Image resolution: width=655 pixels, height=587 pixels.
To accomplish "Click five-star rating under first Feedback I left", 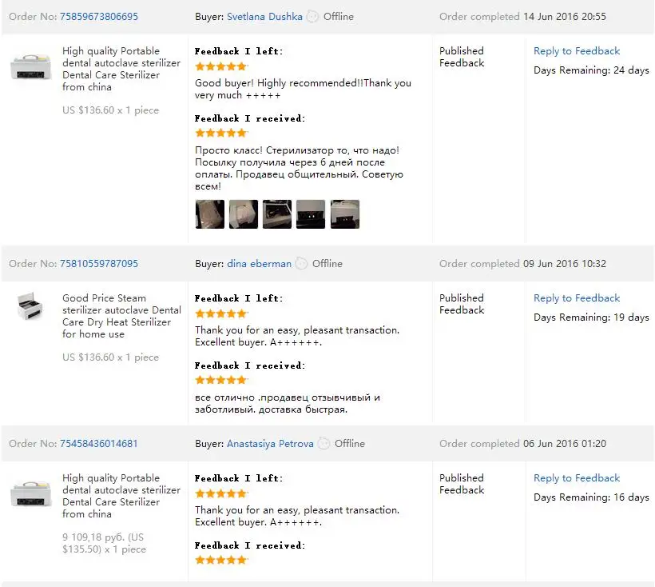I will 220,66.
